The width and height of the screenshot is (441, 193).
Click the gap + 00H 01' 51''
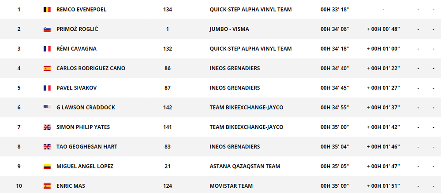[x=383, y=186]
